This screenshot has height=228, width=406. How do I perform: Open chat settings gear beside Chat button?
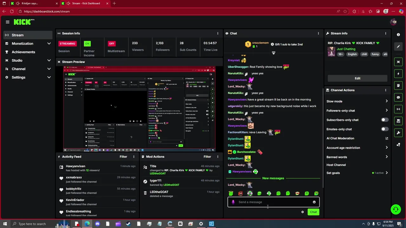303,212
